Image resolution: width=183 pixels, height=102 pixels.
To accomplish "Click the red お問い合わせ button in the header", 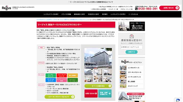I will point(169,8).
